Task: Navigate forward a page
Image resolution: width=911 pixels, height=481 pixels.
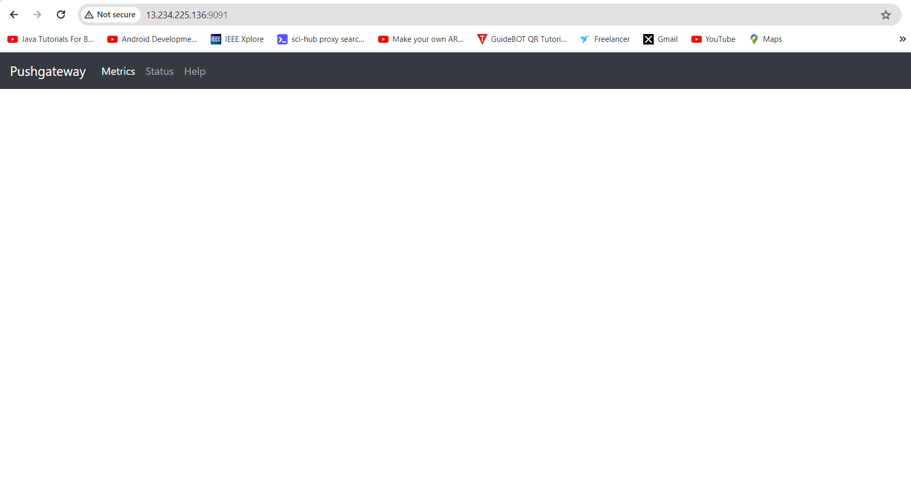Action: click(37, 15)
